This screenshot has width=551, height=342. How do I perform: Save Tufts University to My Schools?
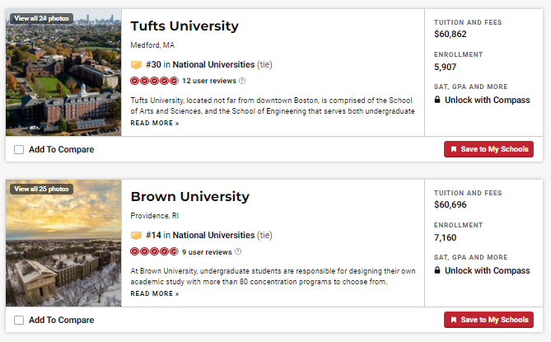tap(488, 149)
